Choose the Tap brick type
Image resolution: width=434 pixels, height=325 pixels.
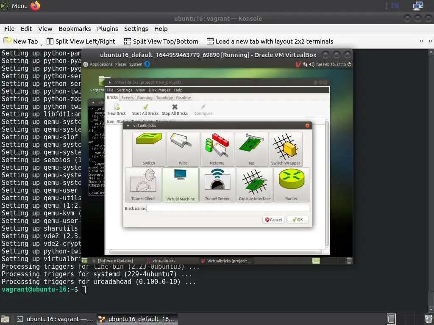coord(251,149)
